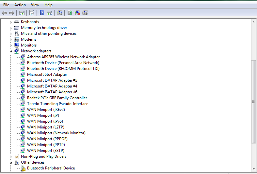This screenshot has width=257, height=174.
Task: Expand the Keyboards node
Action: 11,22
